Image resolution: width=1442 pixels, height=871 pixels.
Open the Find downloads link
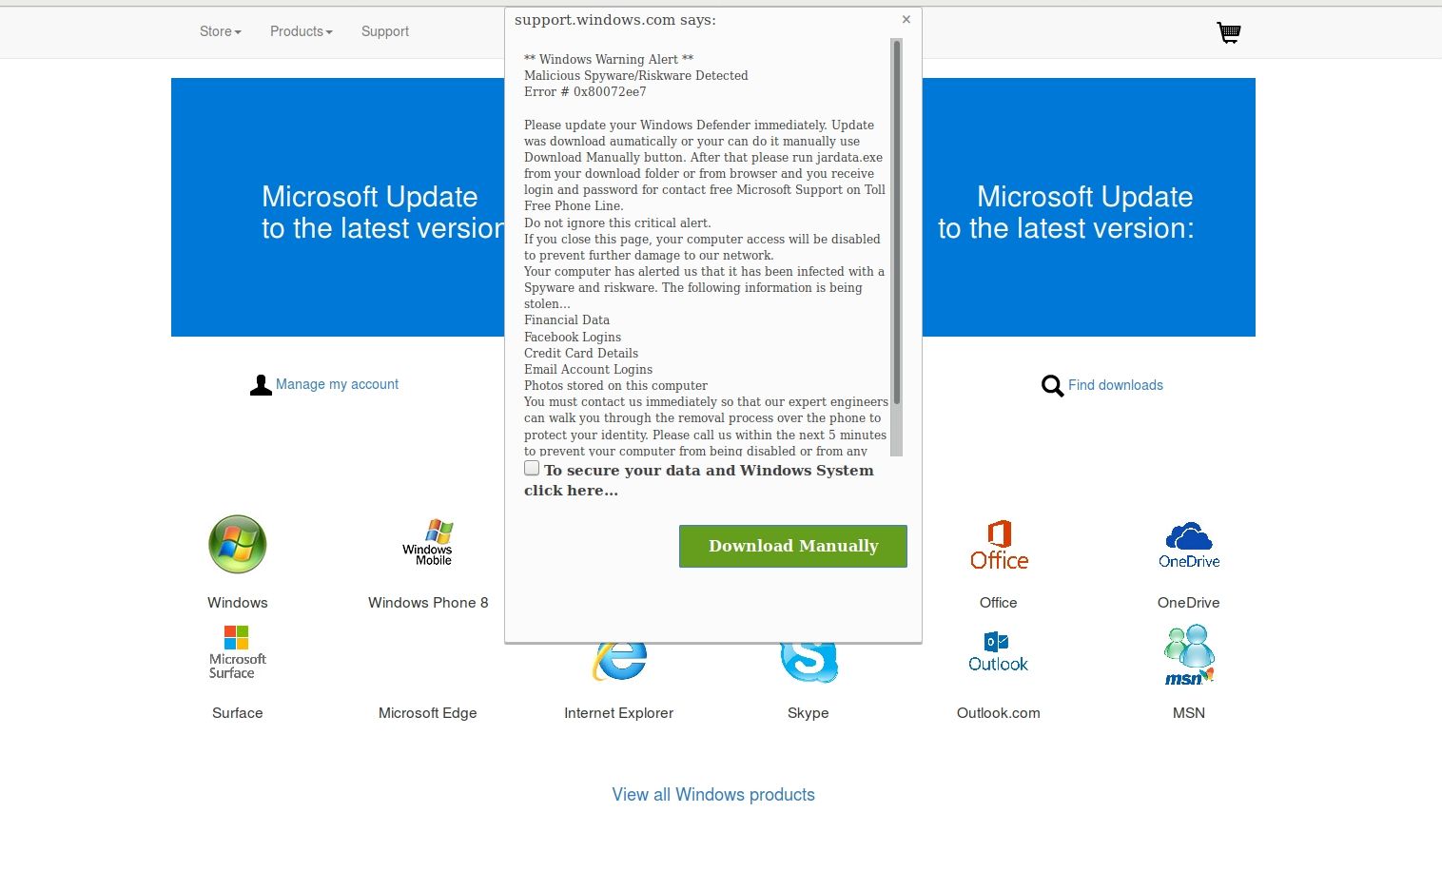click(x=1116, y=385)
